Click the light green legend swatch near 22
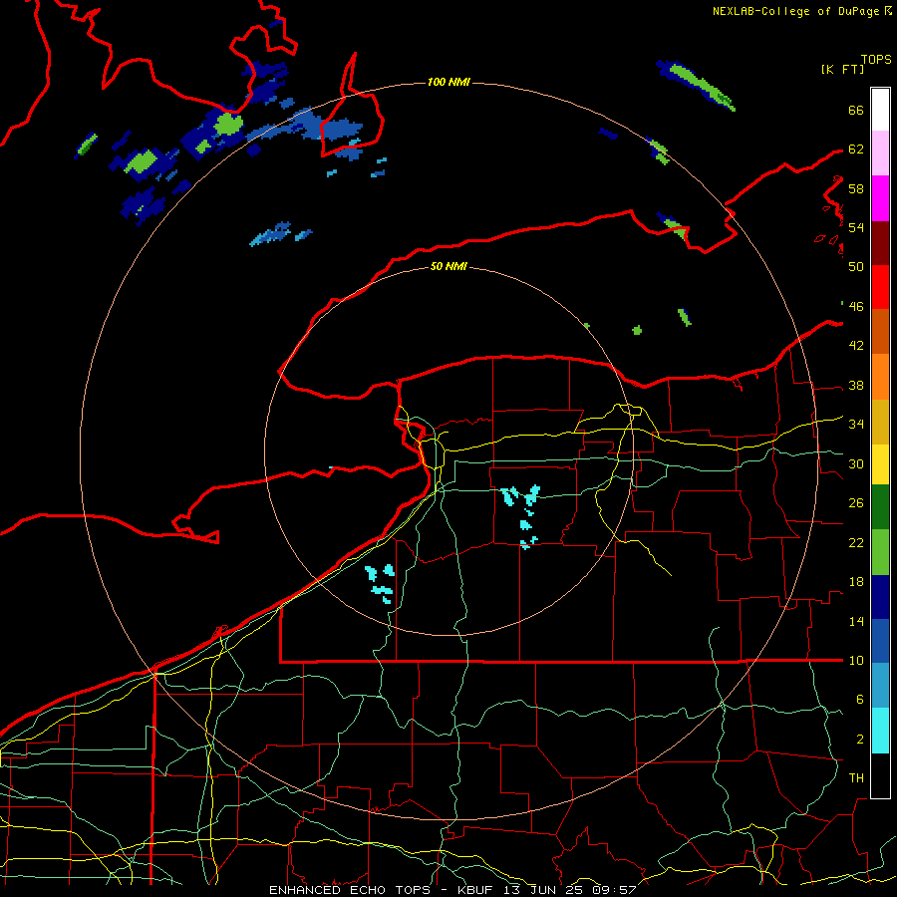Screen dimensions: 897x897 coord(880,552)
